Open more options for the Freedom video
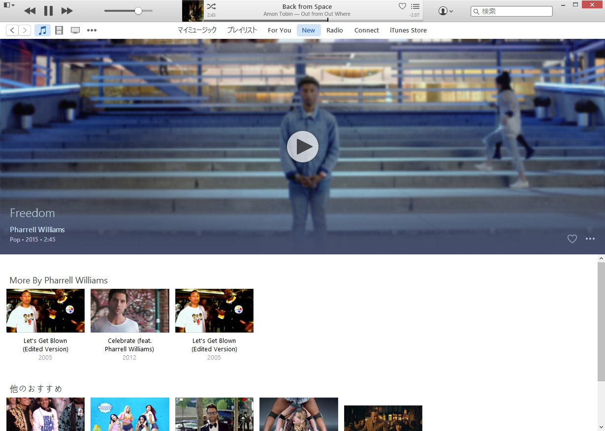605x431 pixels. pos(590,239)
